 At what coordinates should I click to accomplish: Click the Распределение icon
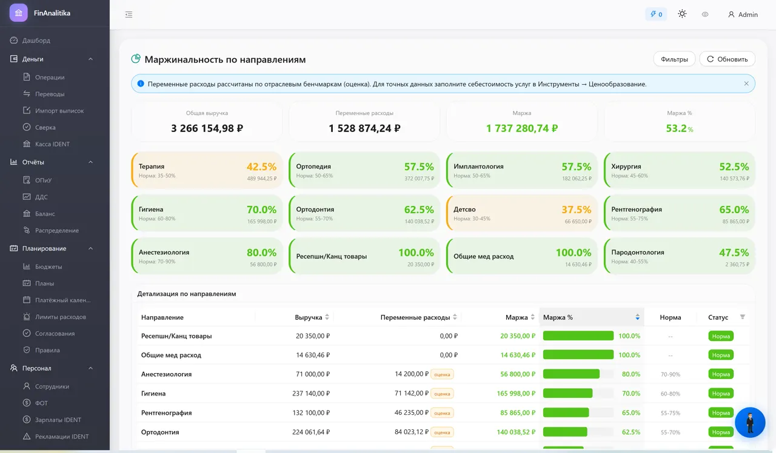27,230
